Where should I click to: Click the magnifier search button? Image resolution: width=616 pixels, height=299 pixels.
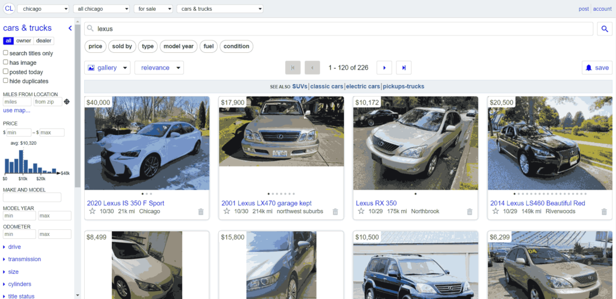pyautogui.click(x=605, y=29)
